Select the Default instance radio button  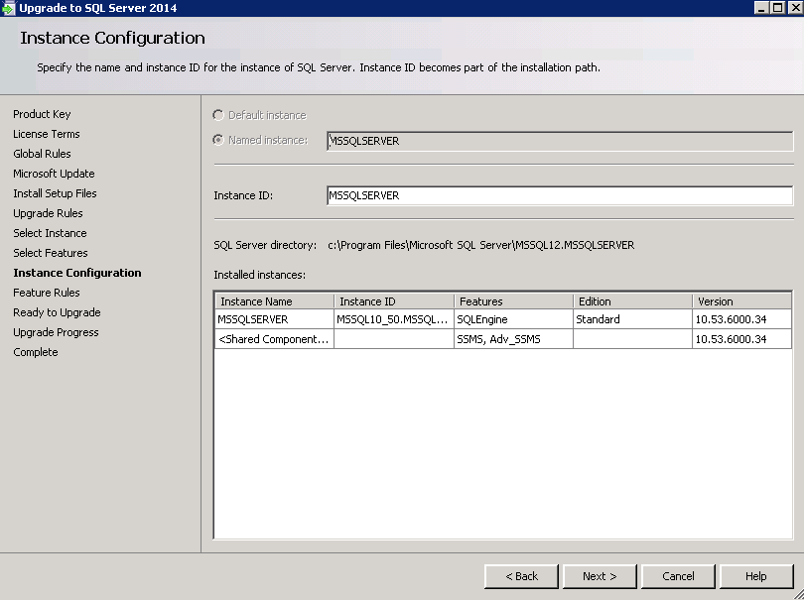click(218, 115)
